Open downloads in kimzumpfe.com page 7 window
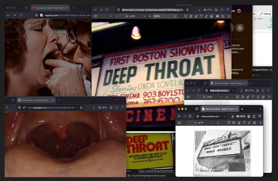Image resolution: width=278 pixels, height=181 pixels. tap(232, 116)
